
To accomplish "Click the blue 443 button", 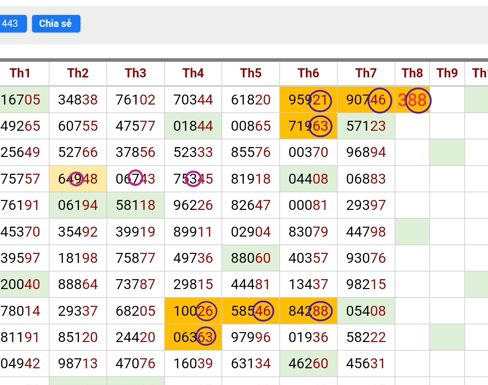I will pyautogui.click(x=13, y=24).
